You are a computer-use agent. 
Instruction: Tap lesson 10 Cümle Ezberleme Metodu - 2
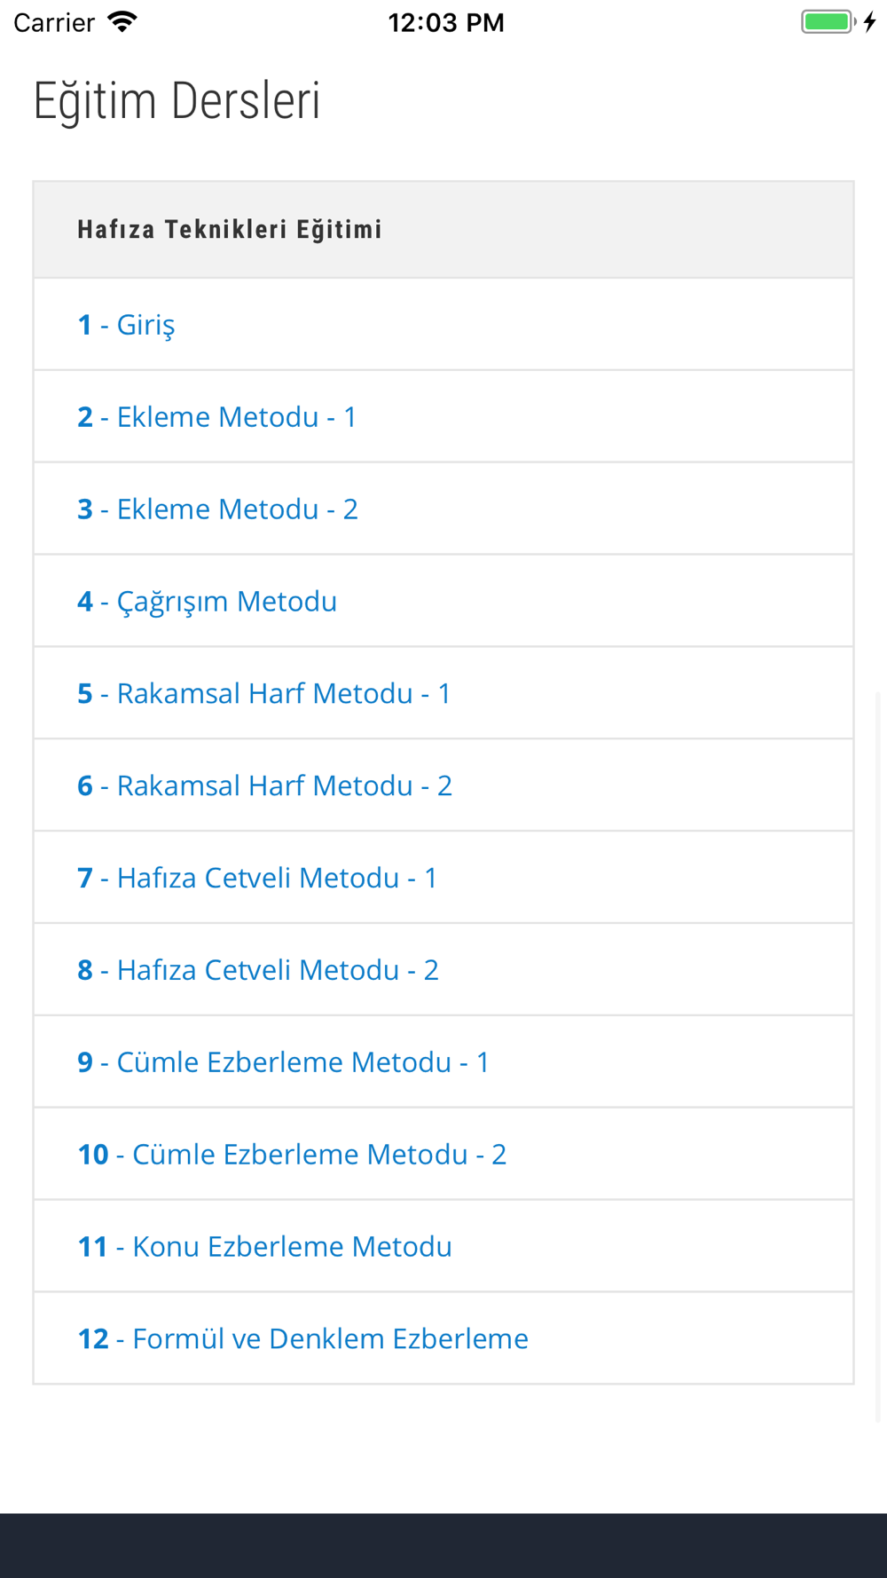(x=443, y=1155)
